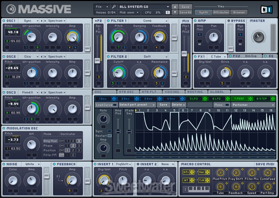Screen dimensions: 279x198
Task: Click the 8 STEP drag crosshair handle
Action: (273, 99)
